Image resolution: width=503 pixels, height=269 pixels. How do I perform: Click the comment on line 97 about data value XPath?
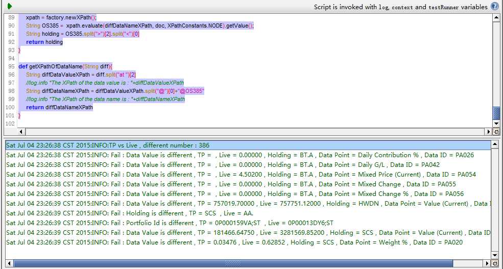pos(105,83)
